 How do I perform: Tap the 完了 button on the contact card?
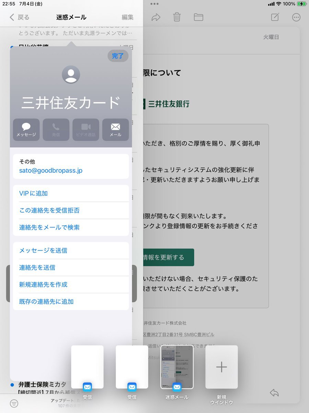118,56
